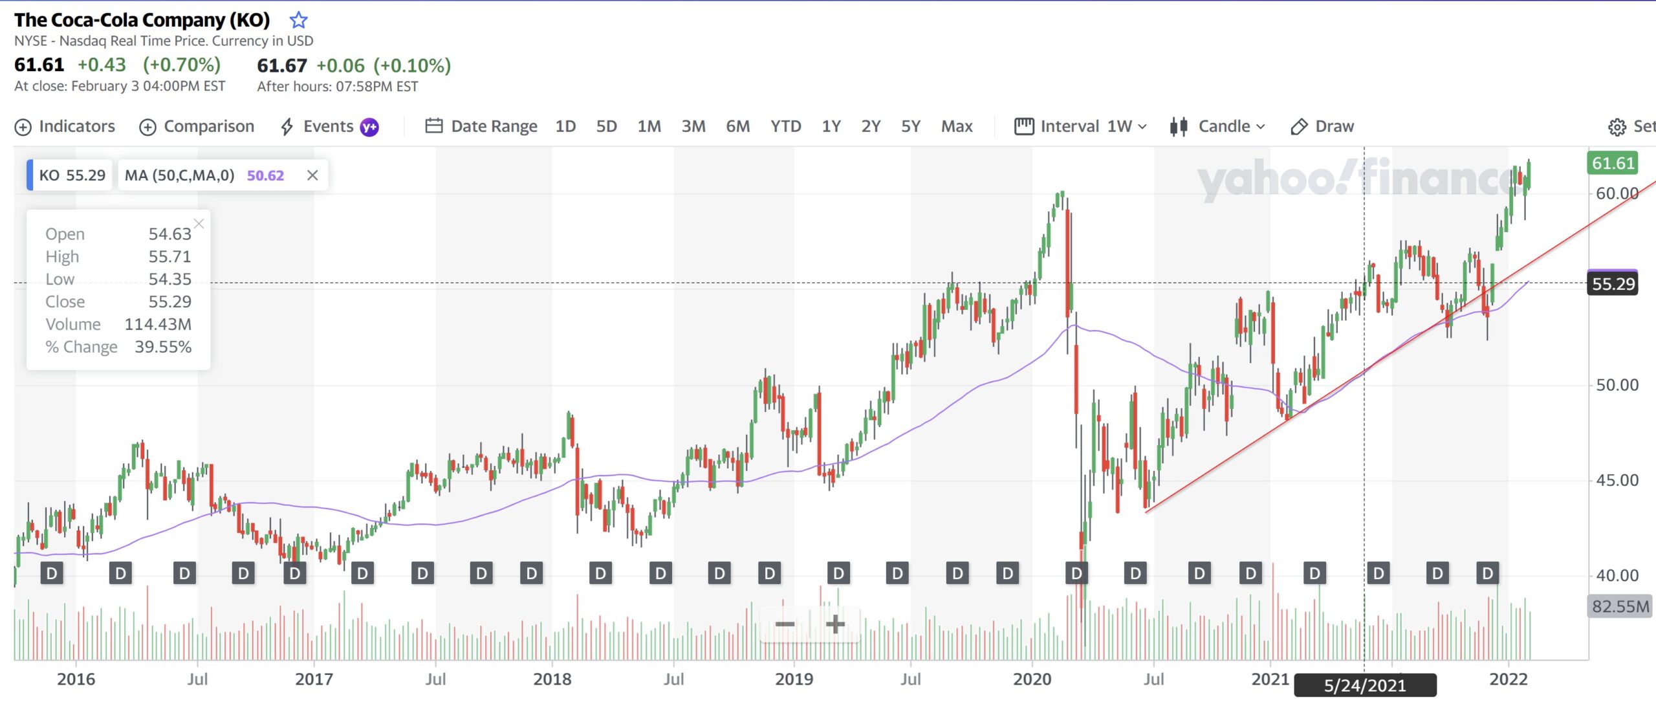Open the Date Range calendar picker
This screenshot has height=713, width=1656.
click(x=481, y=126)
